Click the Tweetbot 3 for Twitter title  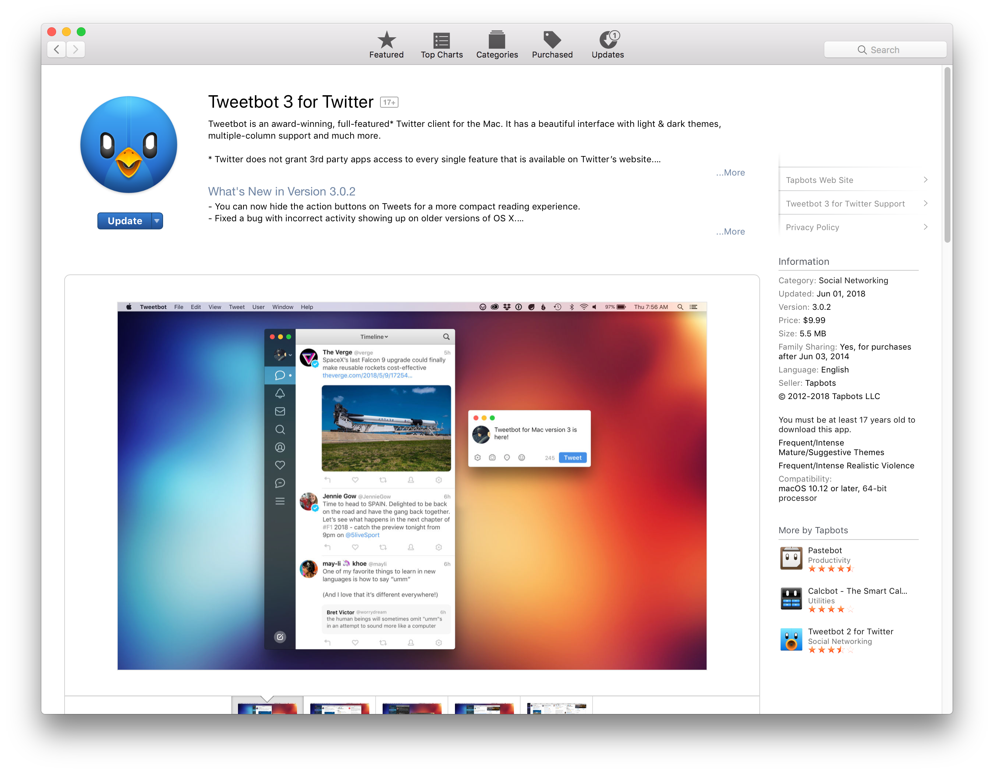tap(291, 102)
